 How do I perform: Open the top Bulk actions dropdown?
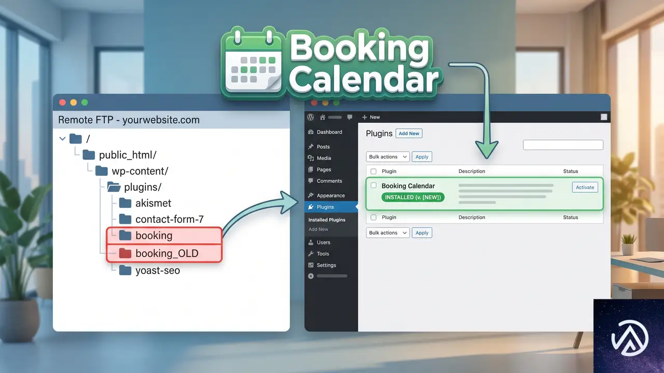tap(388, 156)
